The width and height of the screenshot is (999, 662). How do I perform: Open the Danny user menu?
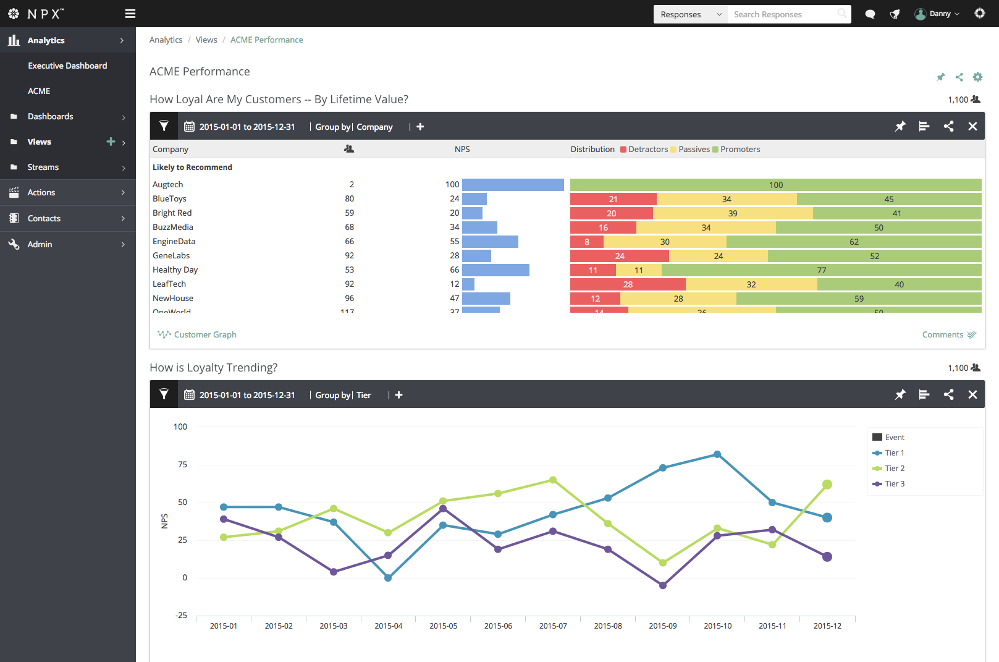pyautogui.click(x=937, y=14)
